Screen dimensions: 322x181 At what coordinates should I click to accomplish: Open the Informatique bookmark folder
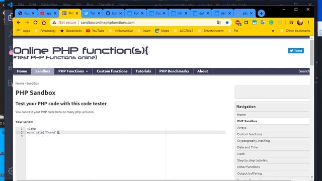click(121, 31)
